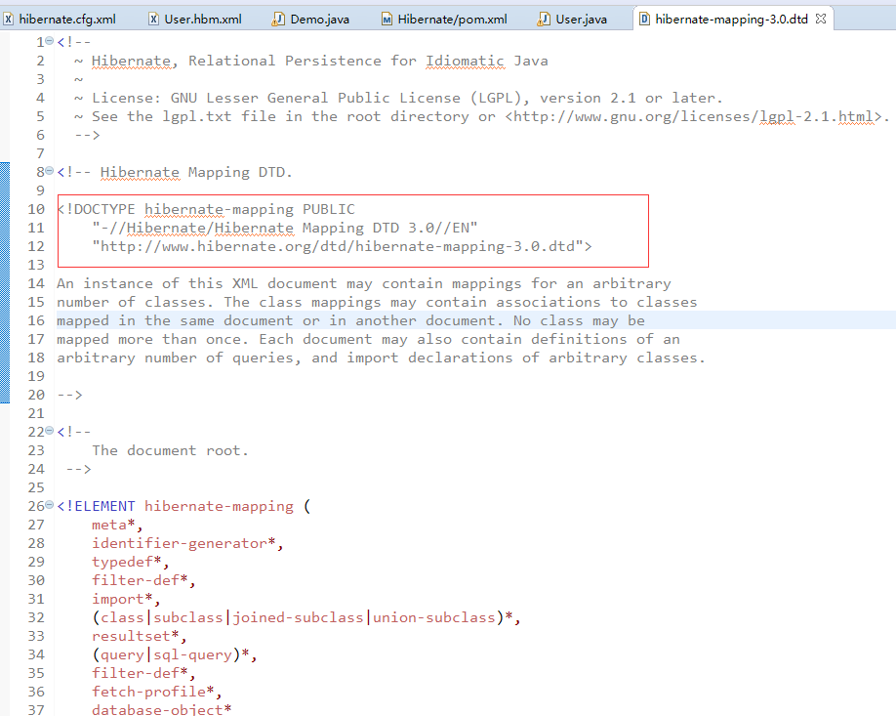
Task: Click the Java file icon on User.java tab
Action: tap(544, 20)
